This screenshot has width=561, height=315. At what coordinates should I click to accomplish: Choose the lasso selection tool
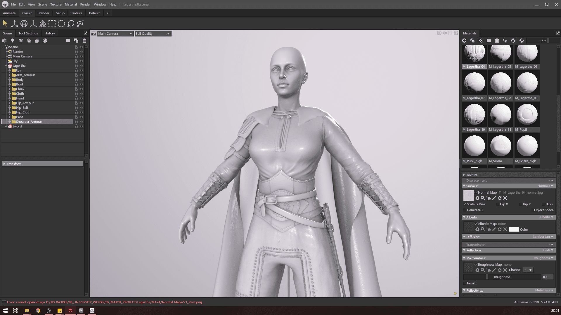71,24
